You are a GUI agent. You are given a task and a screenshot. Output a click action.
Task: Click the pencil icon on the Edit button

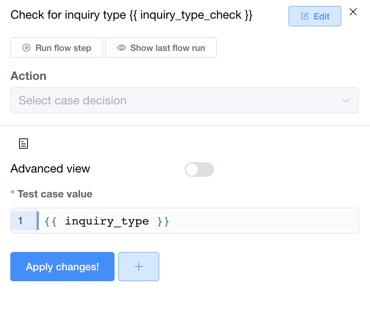[305, 16]
